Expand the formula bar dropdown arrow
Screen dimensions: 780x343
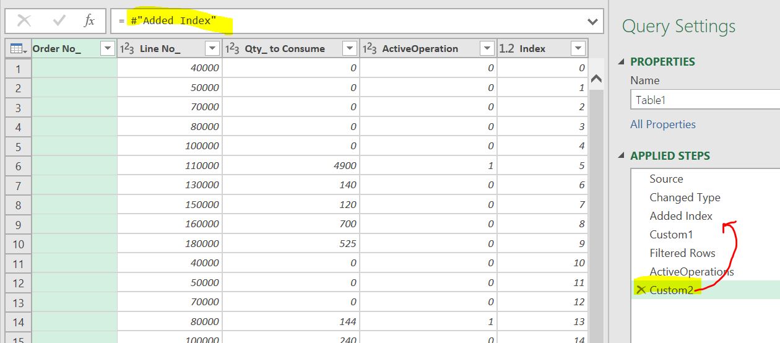pyautogui.click(x=593, y=22)
